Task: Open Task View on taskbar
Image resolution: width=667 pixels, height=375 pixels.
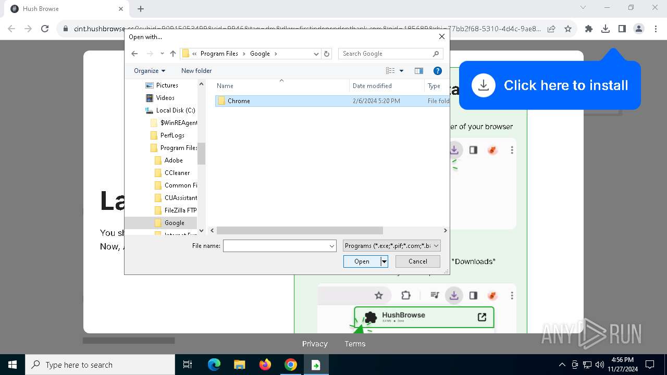Action: (x=188, y=365)
